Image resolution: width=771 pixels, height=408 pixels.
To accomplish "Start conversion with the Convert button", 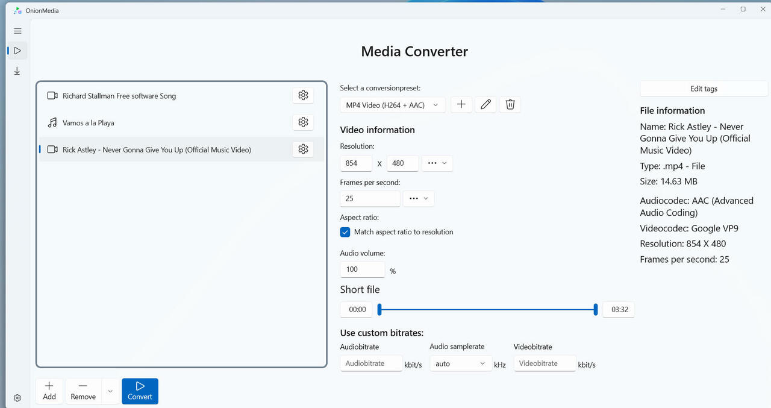I will click(140, 391).
